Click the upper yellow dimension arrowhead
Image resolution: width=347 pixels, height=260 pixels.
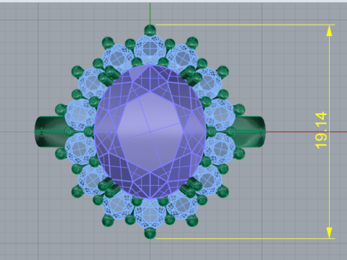[329, 30]
